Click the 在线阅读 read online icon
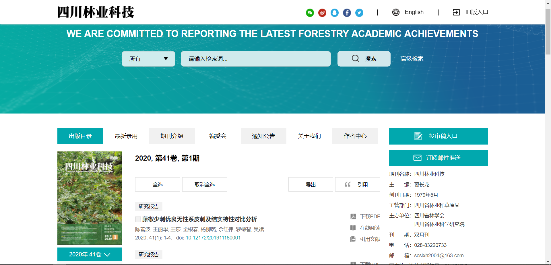The height and width of the screenshot is (265, 551). [x=353, y=228]
